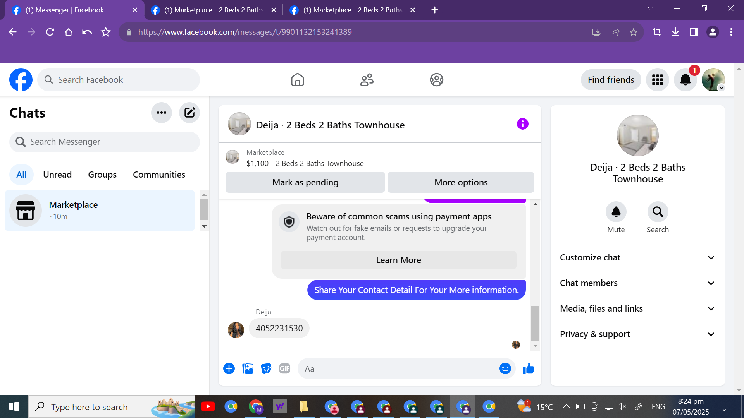Switch to the Communities tab
Screen dimensions: 744x418
coord(159,175)
